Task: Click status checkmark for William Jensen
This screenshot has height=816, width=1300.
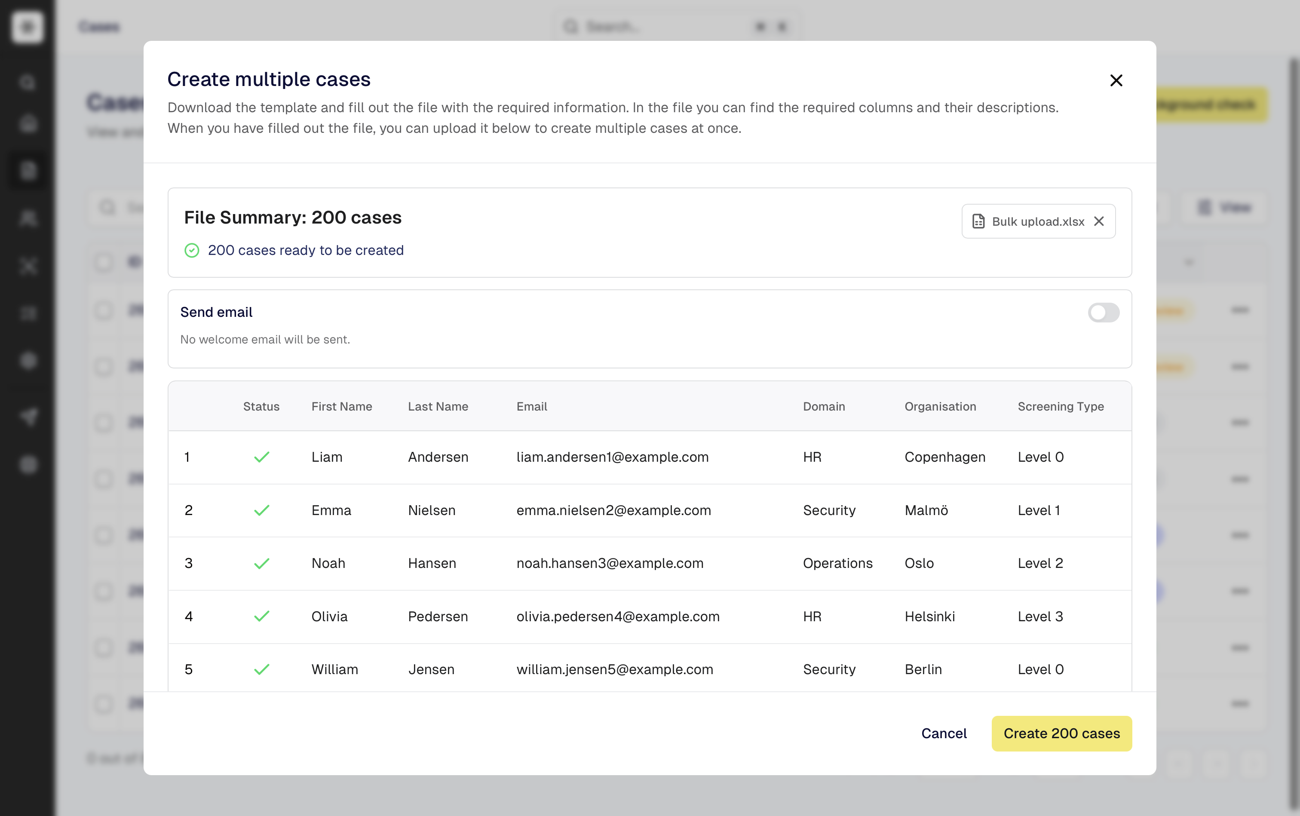Action: 262,669
